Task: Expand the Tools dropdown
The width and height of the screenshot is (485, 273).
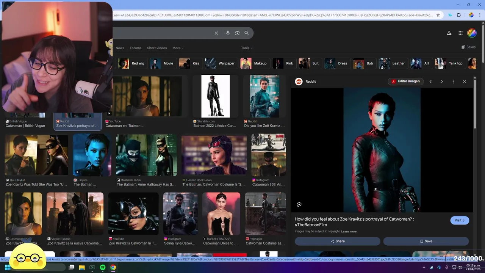Action: pyautogui.click(x=247, y=48)
